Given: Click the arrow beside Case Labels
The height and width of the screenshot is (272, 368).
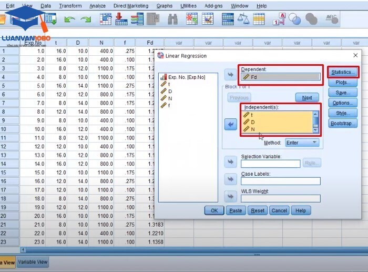Looking at the screenshot, I should (x=230, y=179).
